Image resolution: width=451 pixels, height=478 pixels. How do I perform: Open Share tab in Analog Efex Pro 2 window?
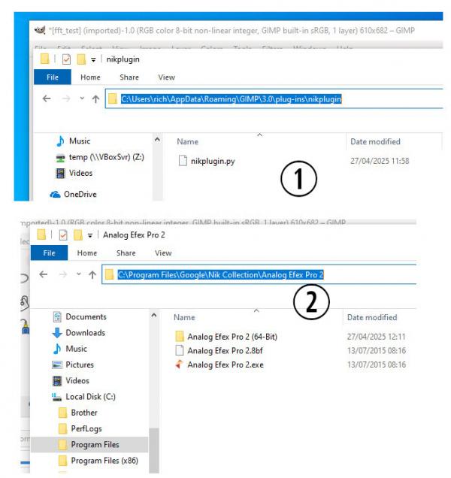126,253
